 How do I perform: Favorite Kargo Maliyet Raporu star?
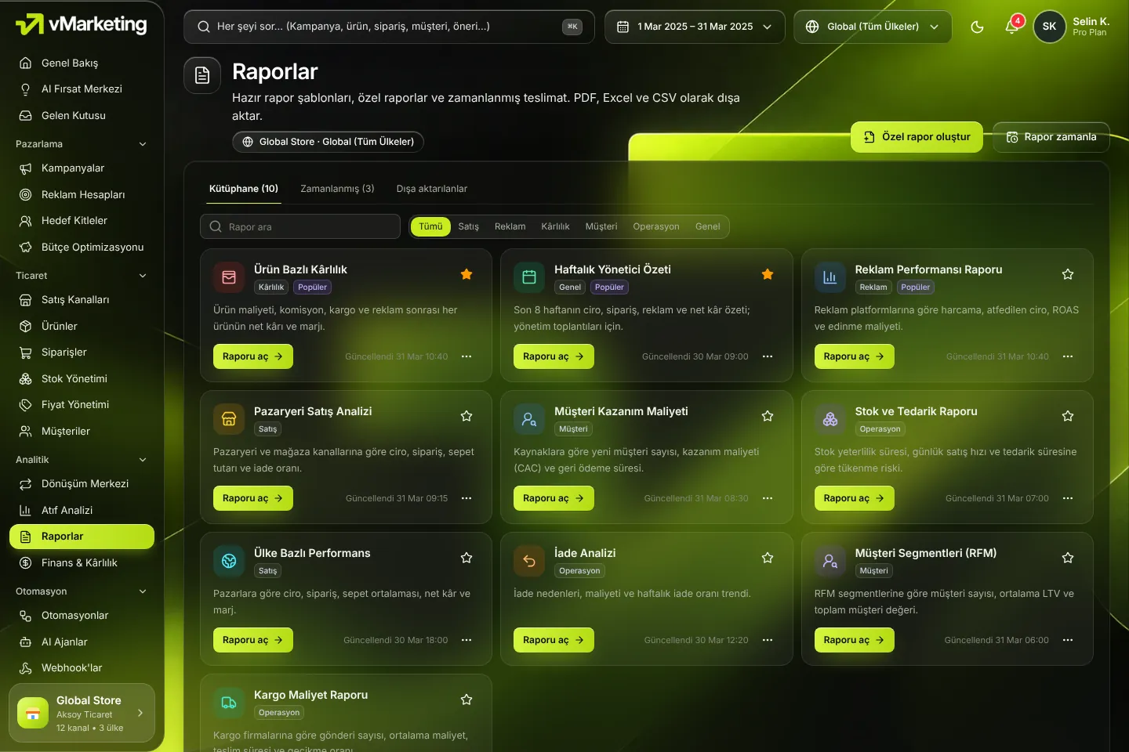click(x=466, y=700)
